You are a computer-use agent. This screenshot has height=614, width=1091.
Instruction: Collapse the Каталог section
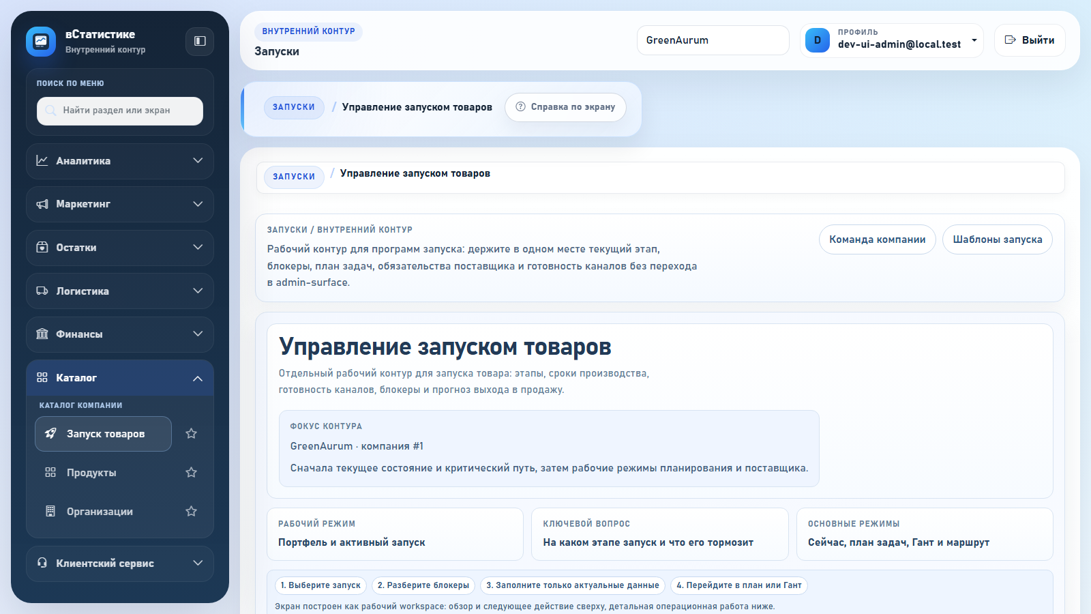pos(198,378)
